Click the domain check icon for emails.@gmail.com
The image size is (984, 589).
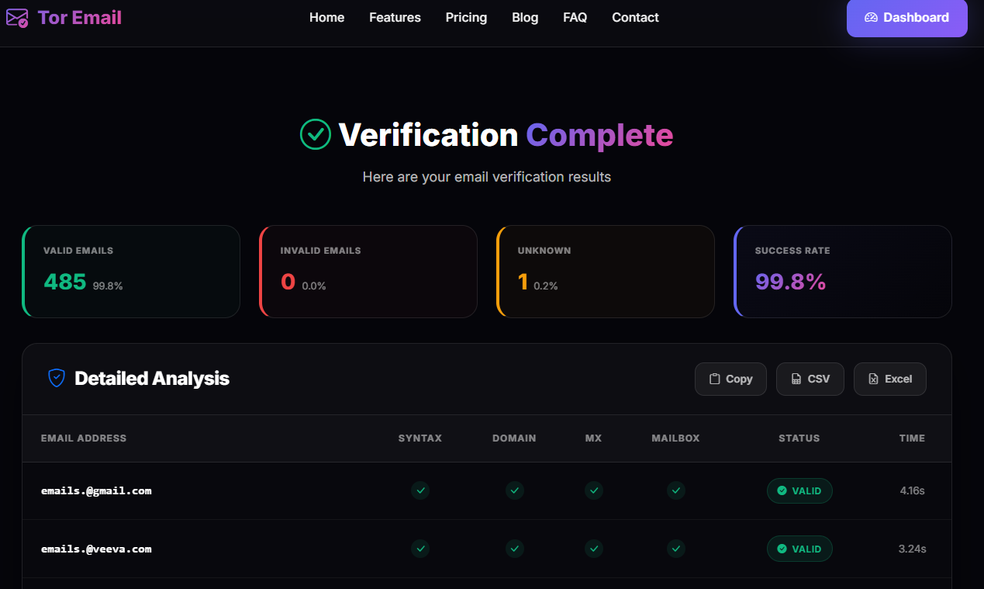coord(515,490)
